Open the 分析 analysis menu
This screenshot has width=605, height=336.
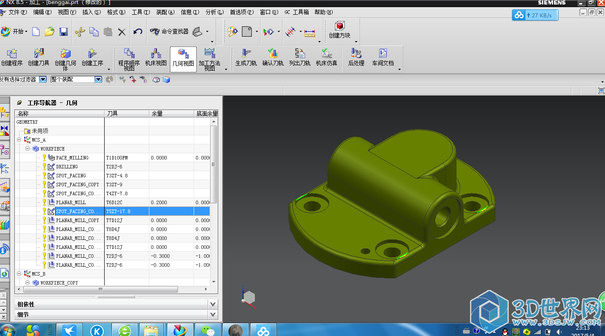(x=214, y=12)
